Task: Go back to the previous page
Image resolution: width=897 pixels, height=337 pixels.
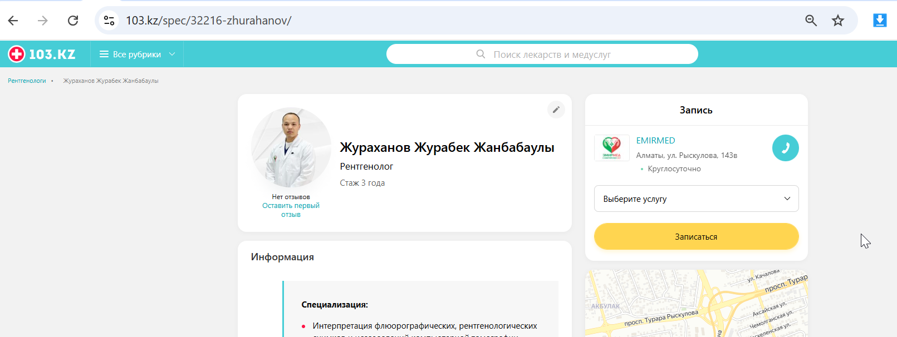Action: click(x=13, y=21)
